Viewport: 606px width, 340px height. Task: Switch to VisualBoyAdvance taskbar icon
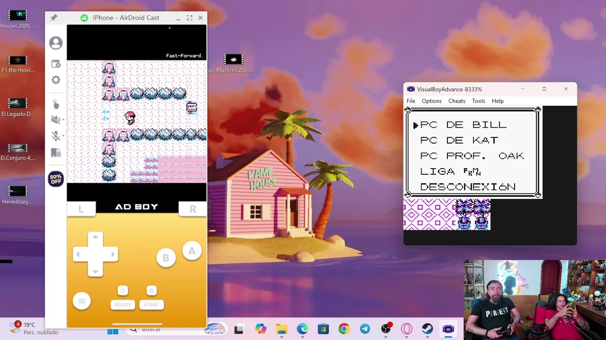pos(448,330)
